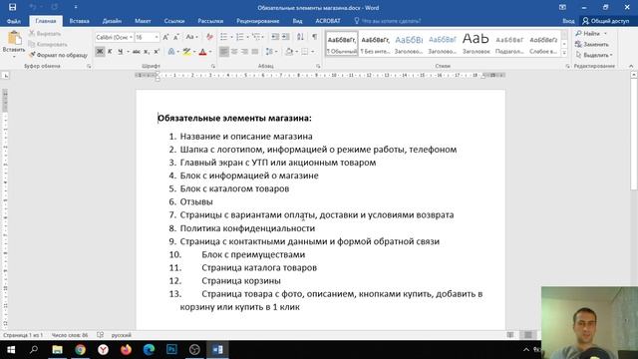This screenshot has width=638, height=359.
Task: Toggle Underline (Ч) formatting
Action: tap(120, 52)
